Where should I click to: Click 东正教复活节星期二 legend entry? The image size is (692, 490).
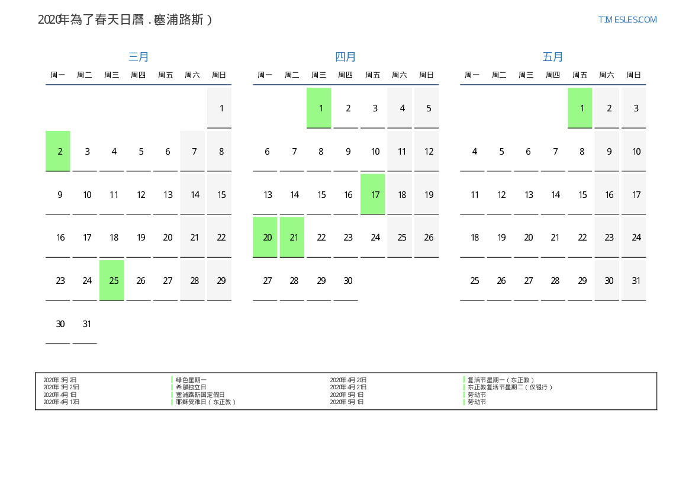click(510, 387)
